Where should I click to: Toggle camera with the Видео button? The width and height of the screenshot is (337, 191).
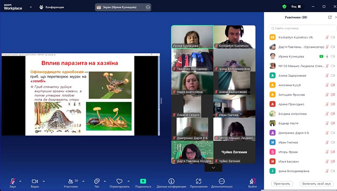(x=35, y=181)
